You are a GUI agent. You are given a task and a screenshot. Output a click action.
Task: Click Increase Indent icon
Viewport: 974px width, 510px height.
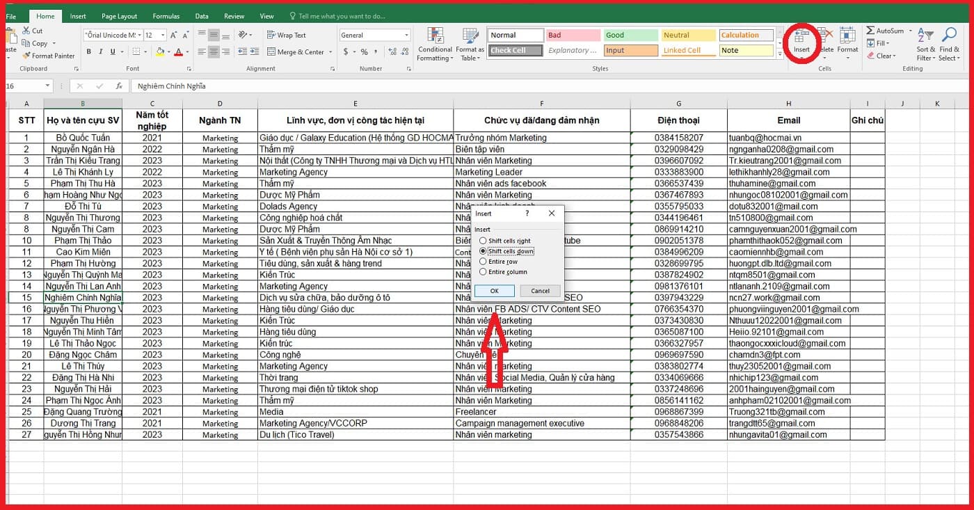(254, 52)
